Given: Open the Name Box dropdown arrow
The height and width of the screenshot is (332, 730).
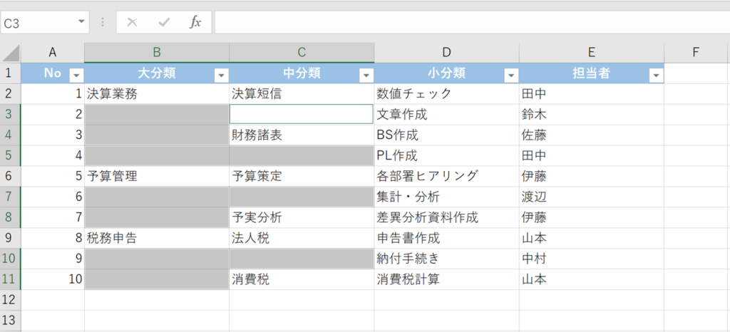Looking at the screenshot, I should click(81, 22).
